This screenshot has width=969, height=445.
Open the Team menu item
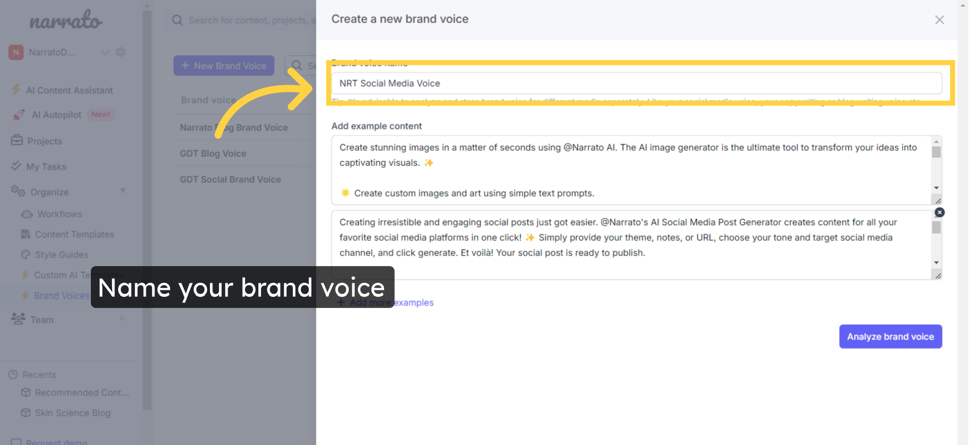point(42,320)
